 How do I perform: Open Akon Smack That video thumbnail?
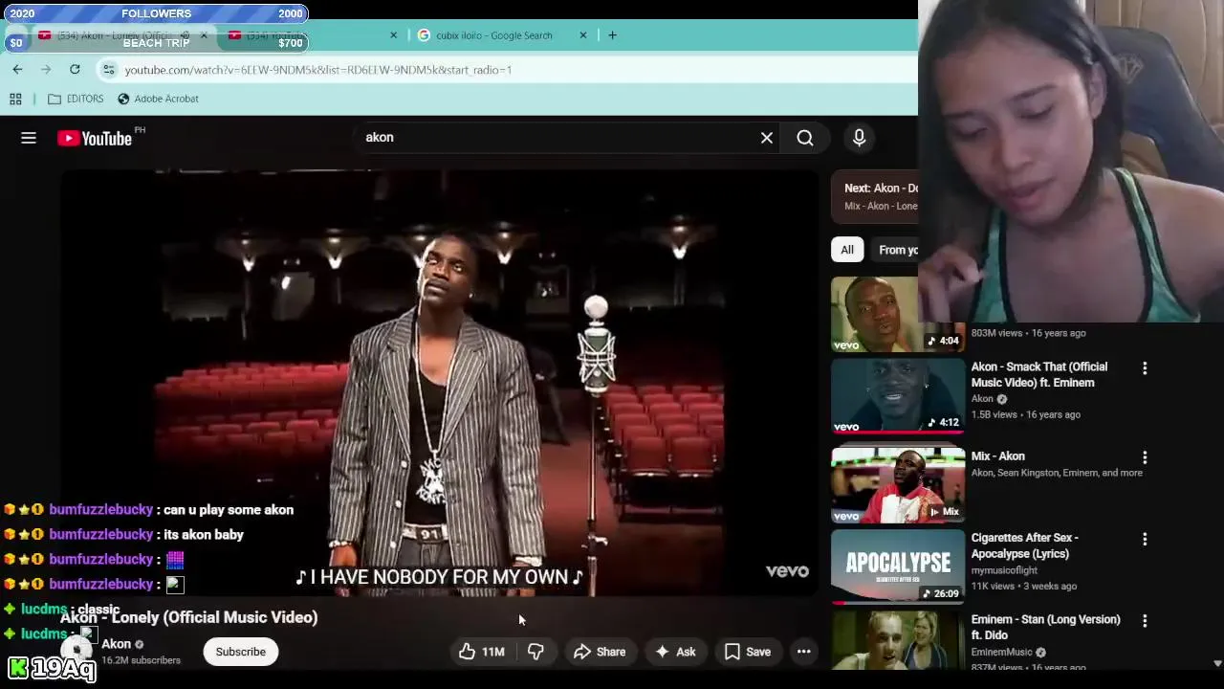(898, 396)
